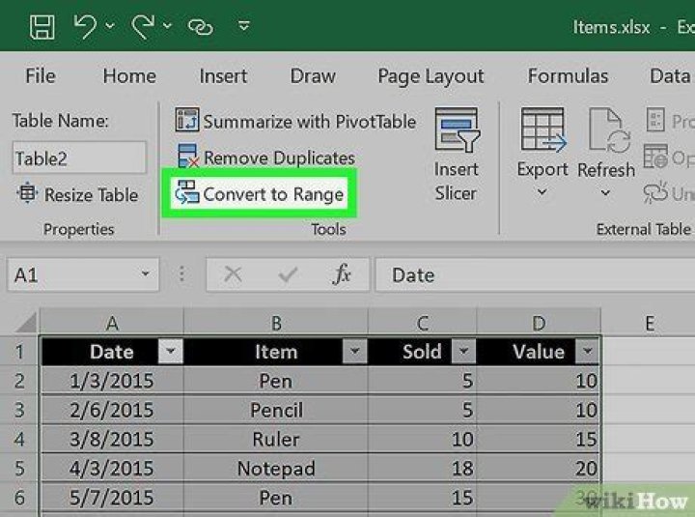Click the Notepad item cell
The width and height of the screenshot is (695, 517).
coord(276,468)
